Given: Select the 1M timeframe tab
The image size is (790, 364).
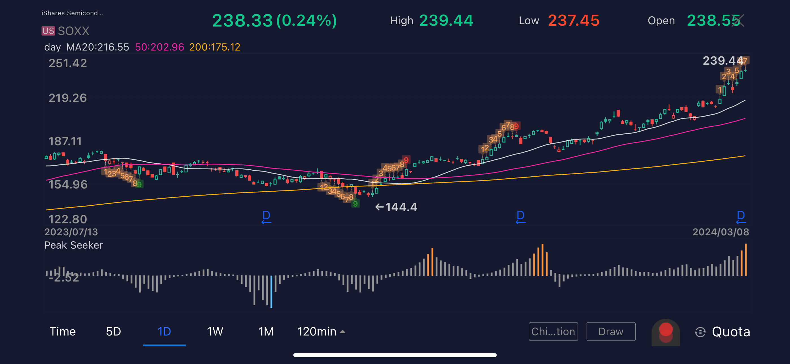Looking at the screenshot, I should [266, 332].
